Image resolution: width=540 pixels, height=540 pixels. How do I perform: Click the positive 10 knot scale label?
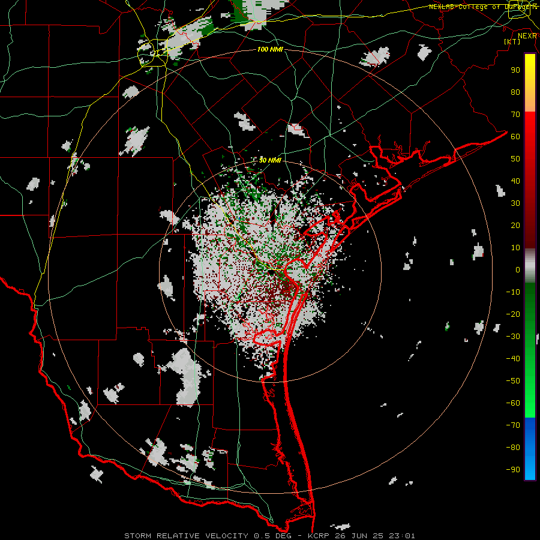(515, 248)
